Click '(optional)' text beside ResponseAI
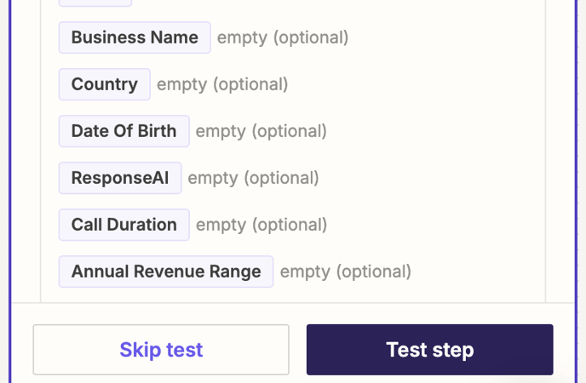 click(281, 178)
